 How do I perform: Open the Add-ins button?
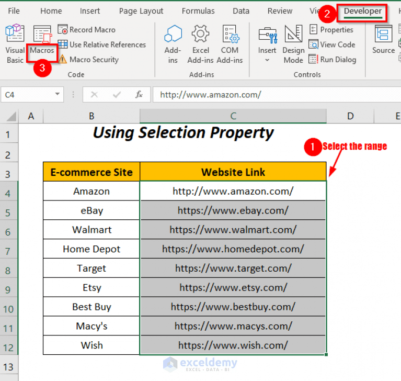pyautogui.click(x=173, y=44)
